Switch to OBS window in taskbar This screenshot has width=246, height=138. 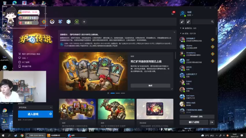tap(35, 135)
